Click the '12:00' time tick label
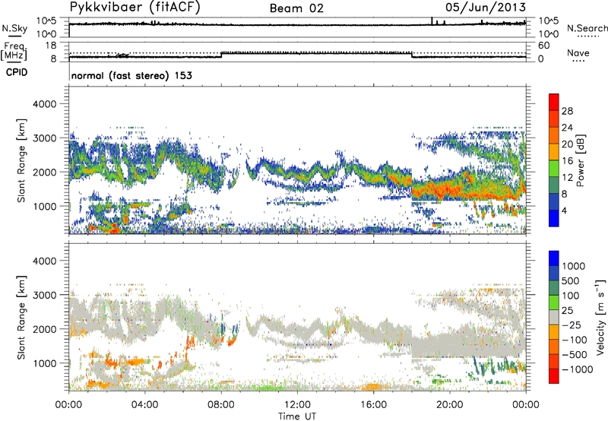Image resolution: width=608 pixels, height=421 pixels. 297,405
